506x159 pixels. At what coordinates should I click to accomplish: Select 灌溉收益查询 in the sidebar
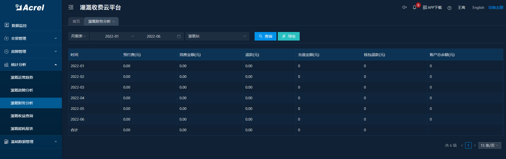22,116
